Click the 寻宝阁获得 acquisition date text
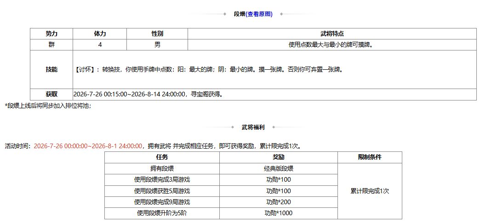 [148, 95]
